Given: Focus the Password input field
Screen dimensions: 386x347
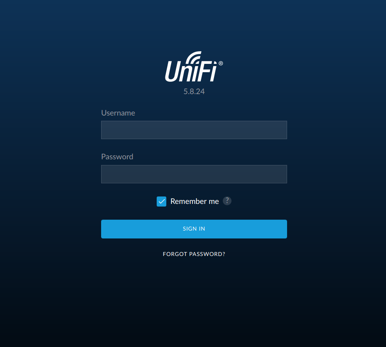Looking at the screenshot, I should 194,174.
